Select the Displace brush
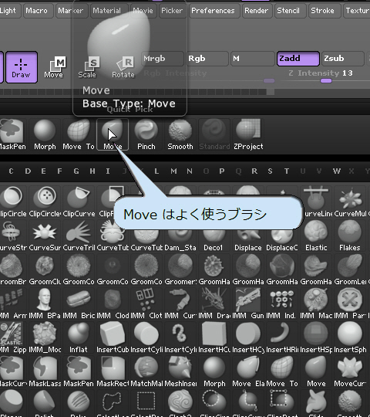 pos(248,239)
